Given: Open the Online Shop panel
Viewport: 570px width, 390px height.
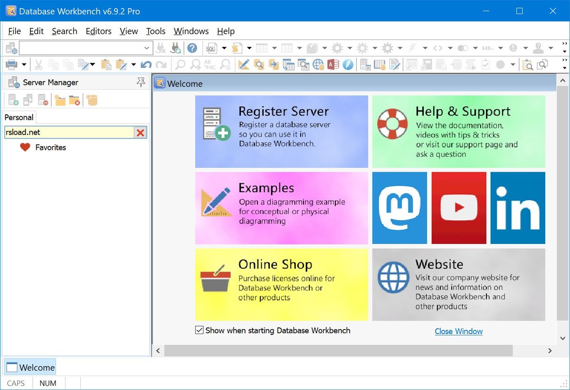Looking at the screenshot, I should (281, 284).
